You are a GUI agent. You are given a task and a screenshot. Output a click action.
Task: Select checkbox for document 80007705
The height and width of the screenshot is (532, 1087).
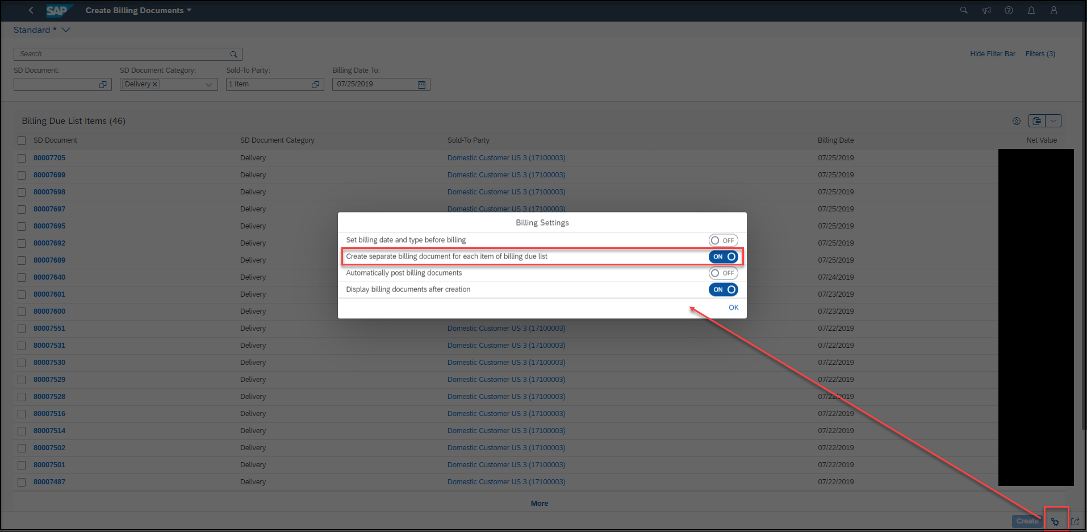(x=22, y=158)
